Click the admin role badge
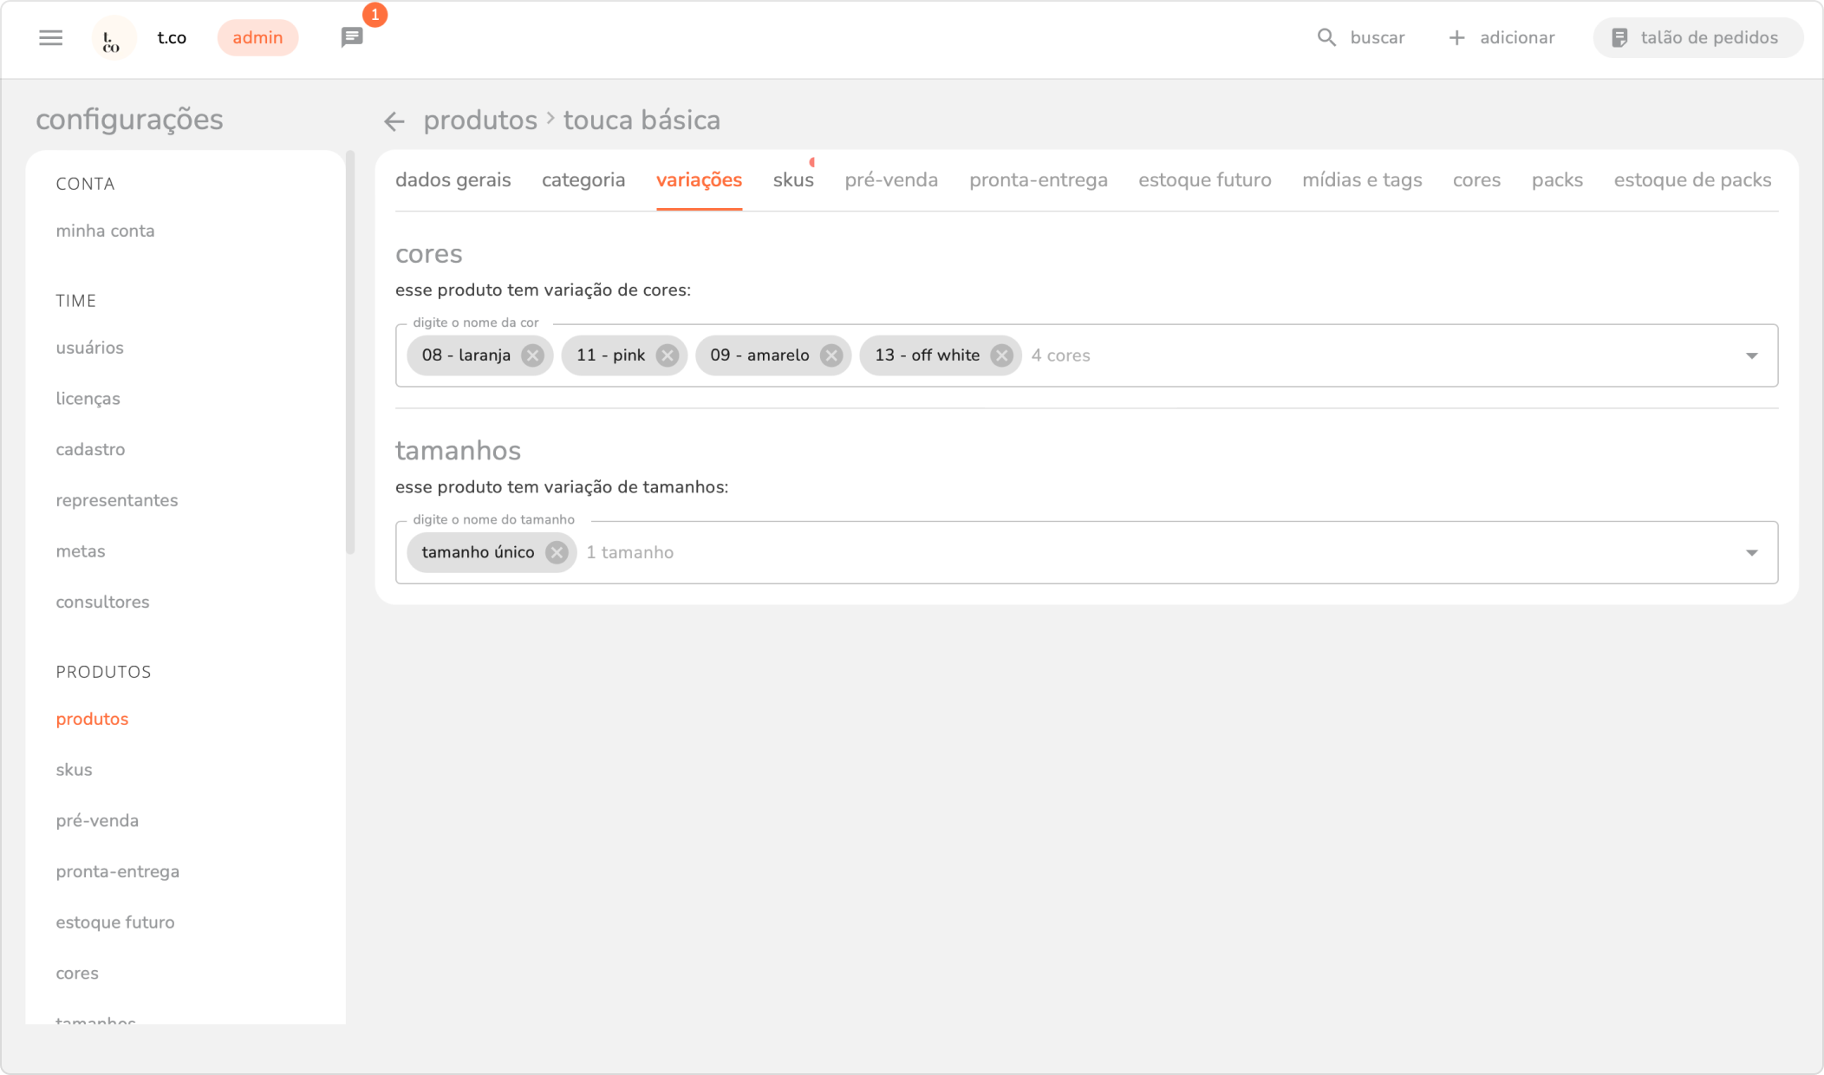 click(x=257, y=37)
